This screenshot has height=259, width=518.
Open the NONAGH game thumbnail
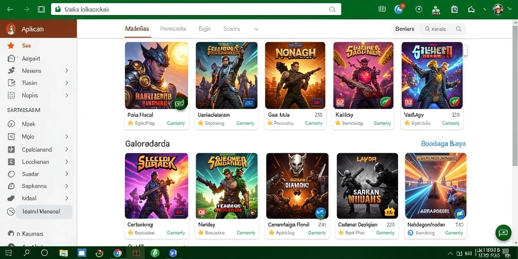click(x=295, y=75)
